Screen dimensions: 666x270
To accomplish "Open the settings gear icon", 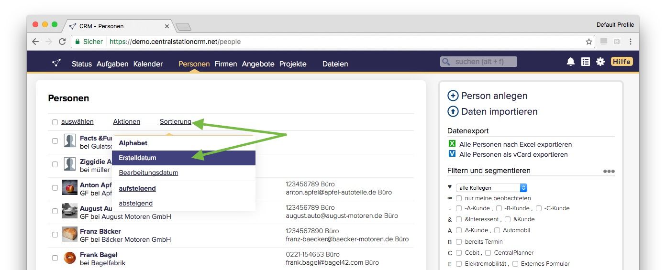I will click(600, 62).
